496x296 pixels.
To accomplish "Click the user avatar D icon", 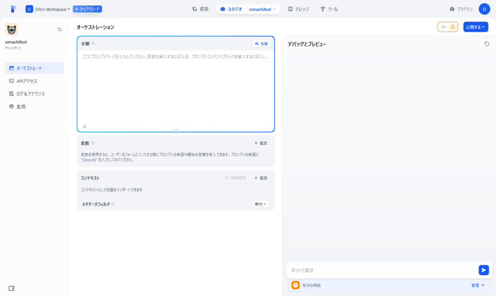I will click(x=484, y=9).
